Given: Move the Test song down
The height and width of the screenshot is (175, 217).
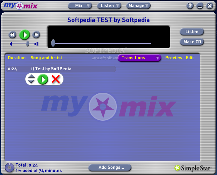Looking at the screenshot, I should [x=31, y=81].
